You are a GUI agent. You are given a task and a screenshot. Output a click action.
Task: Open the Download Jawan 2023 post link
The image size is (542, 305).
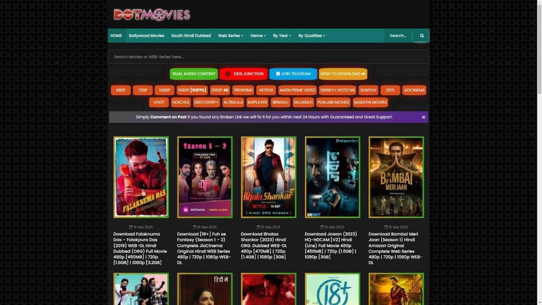[x=331, y=245]
